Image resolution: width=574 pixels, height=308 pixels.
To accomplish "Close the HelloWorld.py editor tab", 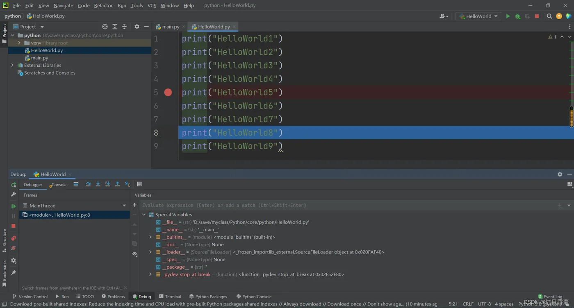I will point(234,27).
